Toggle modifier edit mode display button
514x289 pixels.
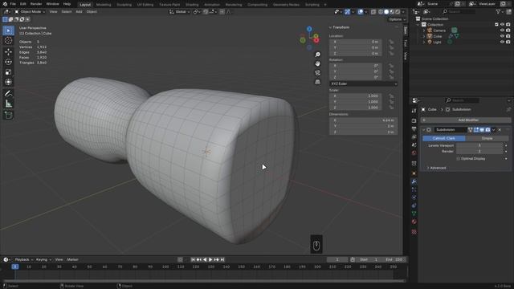pos(476,130)
